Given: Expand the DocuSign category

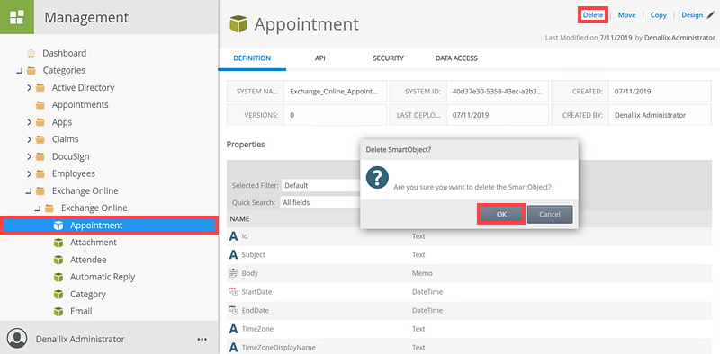Looking at the screenshot, I should pos(29,157).
